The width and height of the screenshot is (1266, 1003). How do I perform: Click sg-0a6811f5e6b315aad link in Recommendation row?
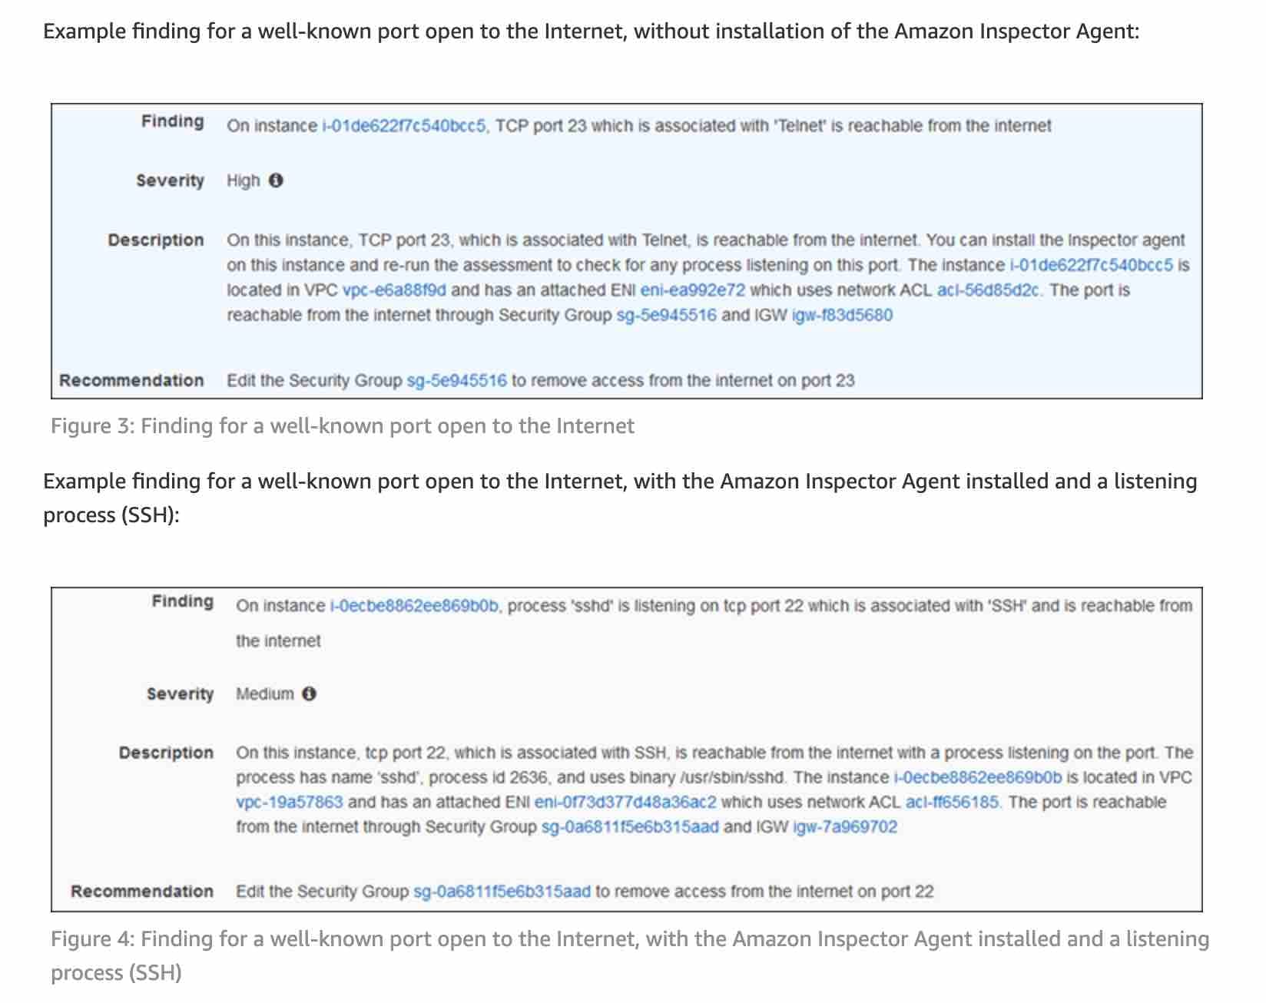(502, 892)
